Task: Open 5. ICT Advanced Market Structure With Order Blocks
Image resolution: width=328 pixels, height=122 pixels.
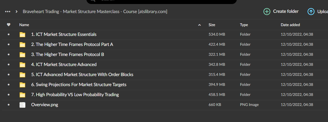Action: click(x=82, y=75)
